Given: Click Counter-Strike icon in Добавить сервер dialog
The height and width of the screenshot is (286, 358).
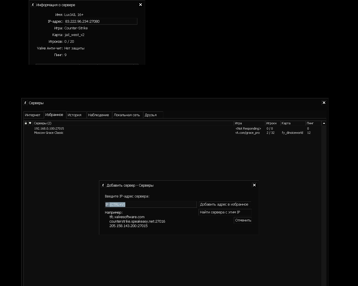Looking at the screenshot, I should coord(103,185).
